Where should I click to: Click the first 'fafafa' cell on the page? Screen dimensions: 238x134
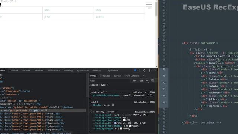coord(68,10)
